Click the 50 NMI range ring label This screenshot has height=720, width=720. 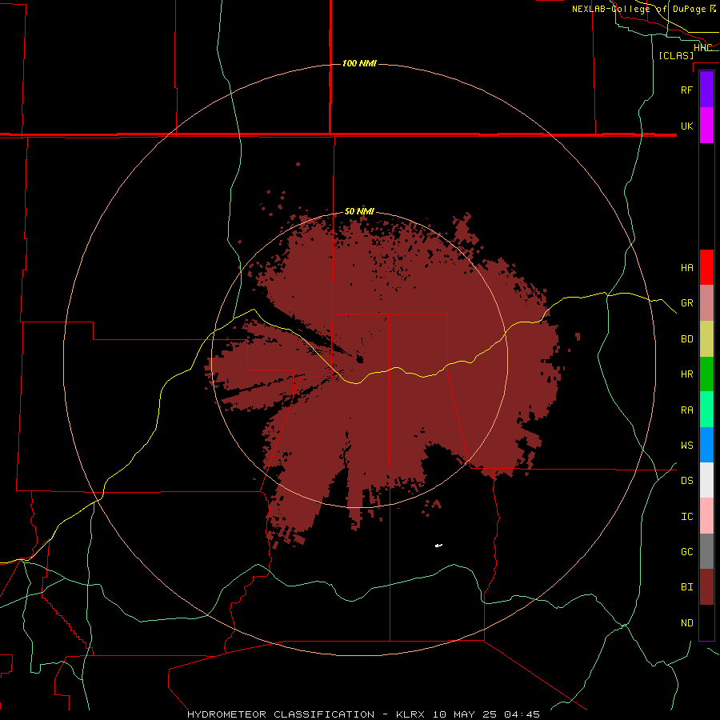tap(359, 211)
